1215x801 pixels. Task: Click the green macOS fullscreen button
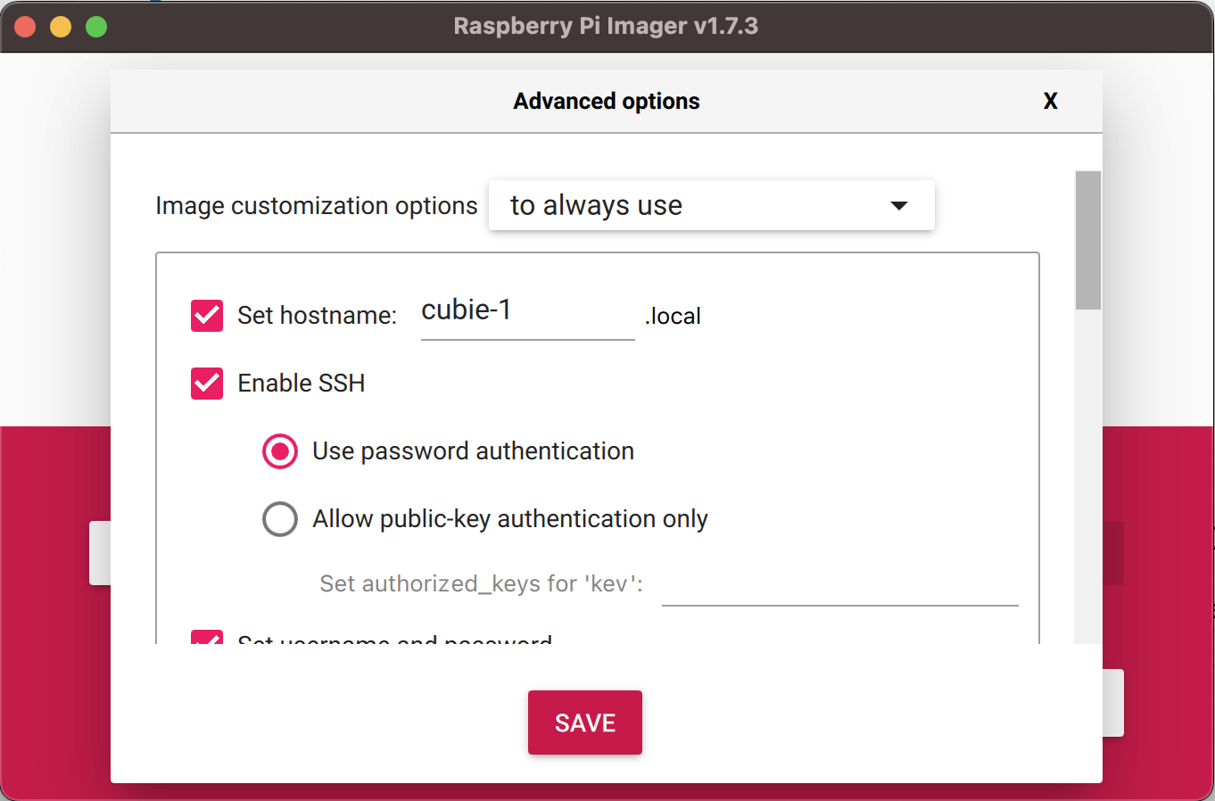click(x=96, y=27)
